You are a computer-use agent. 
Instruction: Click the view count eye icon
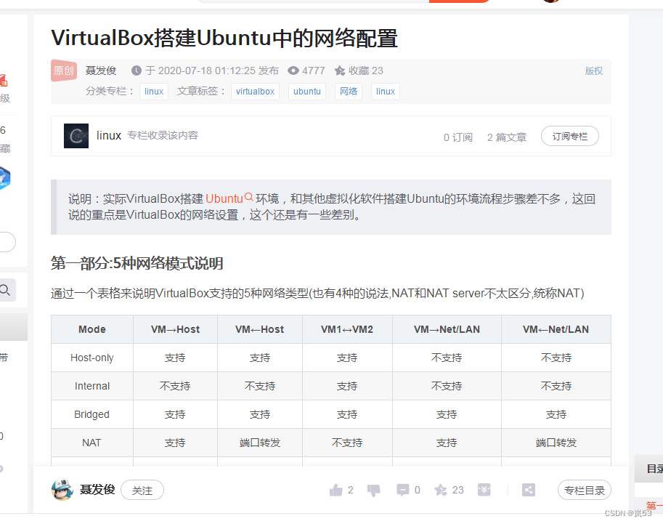click(293, 70)
